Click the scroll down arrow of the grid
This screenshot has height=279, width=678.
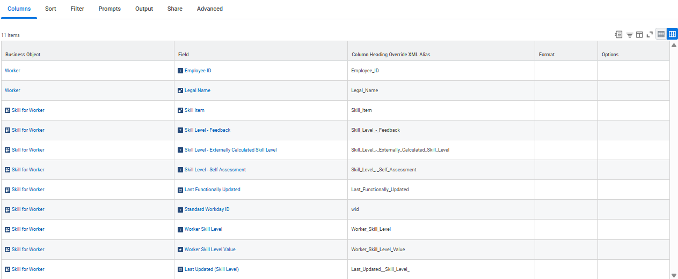click(x=674, y=275)
